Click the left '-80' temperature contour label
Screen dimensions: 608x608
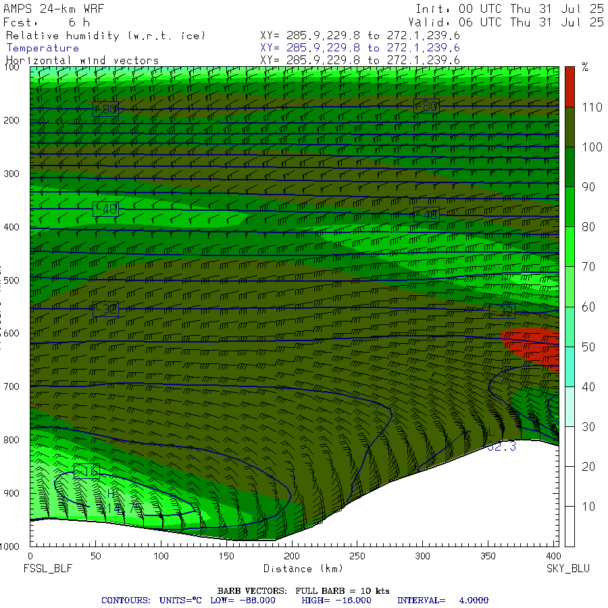[x=105, y=109]
